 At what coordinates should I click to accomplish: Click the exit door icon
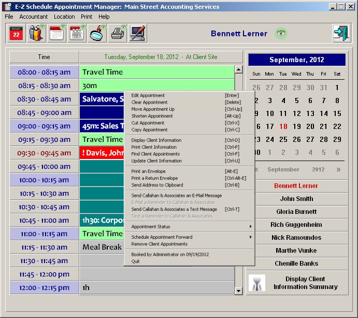(x=341, y=34)
